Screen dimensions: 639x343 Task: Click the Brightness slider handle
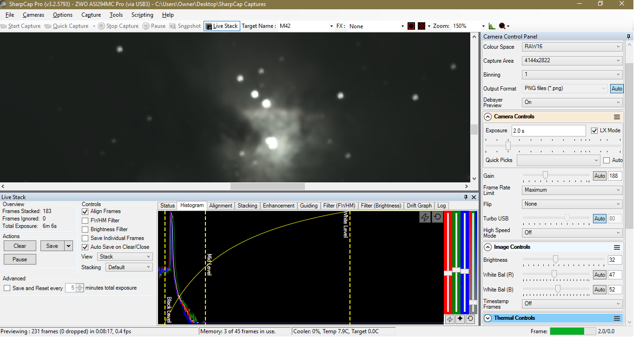(x=555, y=259)
